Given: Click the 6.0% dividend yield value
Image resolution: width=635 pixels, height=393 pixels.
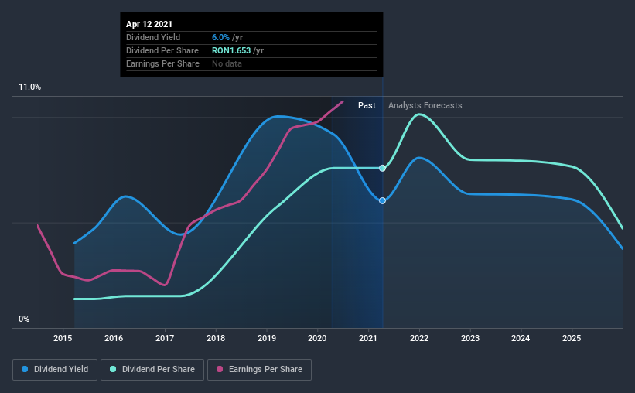Looking at the screenshot, I should tap(220, 37).
